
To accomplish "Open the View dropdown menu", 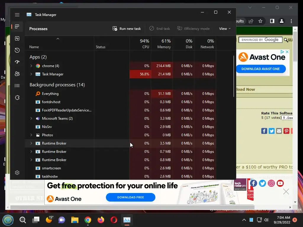I will [x=225, y=29].
